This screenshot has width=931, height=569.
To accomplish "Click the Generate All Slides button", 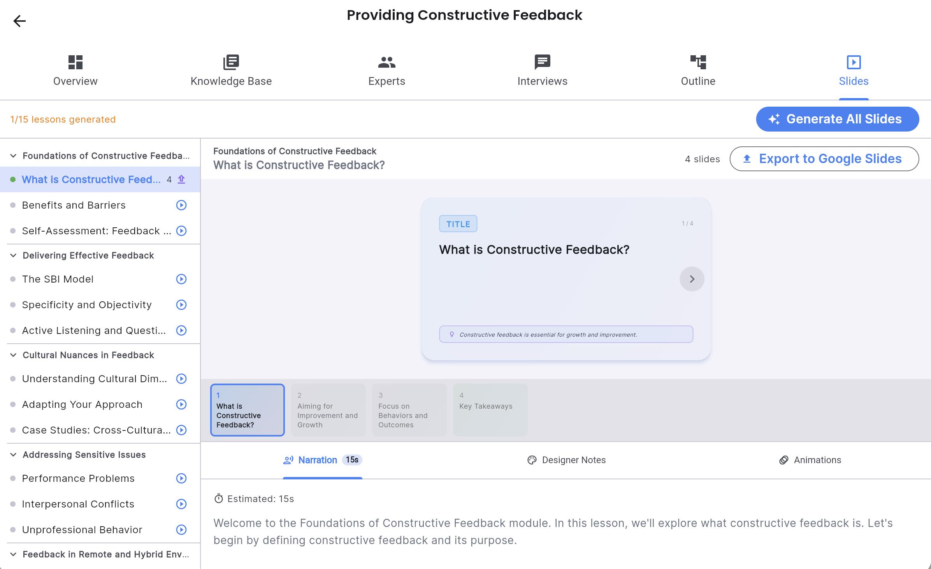I will point(837,119).
